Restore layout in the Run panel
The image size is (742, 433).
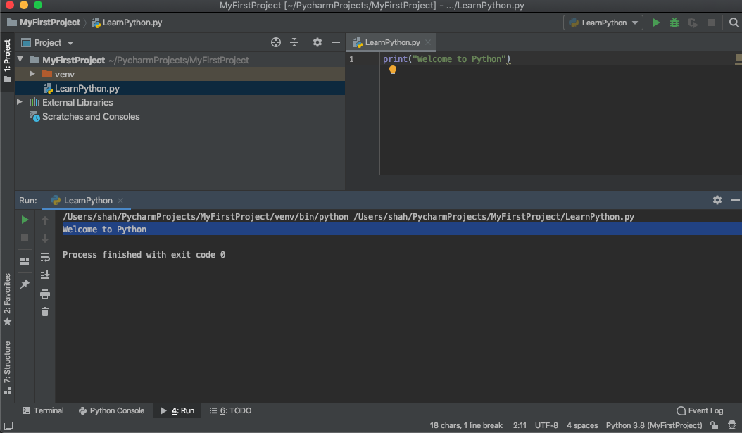point(25,261)
